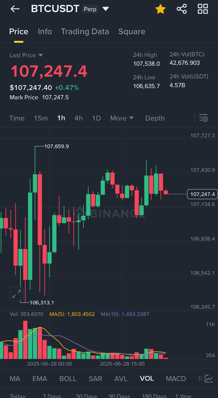
Task: Select the 15m timeframe
Action: tap(41, 118)
